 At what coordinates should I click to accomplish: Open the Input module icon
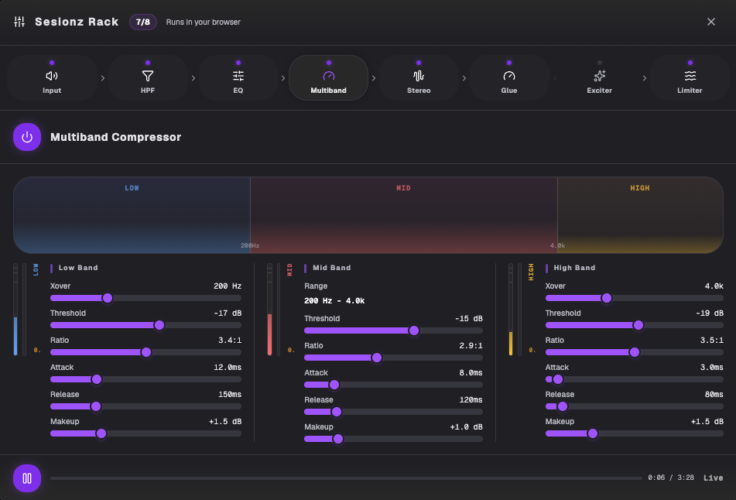point(52,76)
